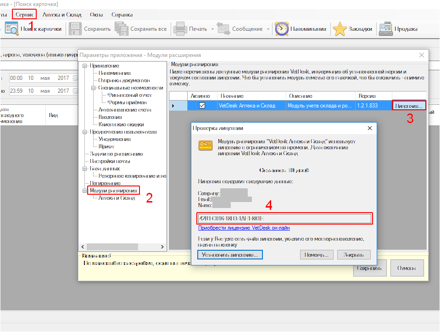Click the Save floppy disk icon
Image resolution: width=440 pixels, height=332 pixels.
click(75, 28)
